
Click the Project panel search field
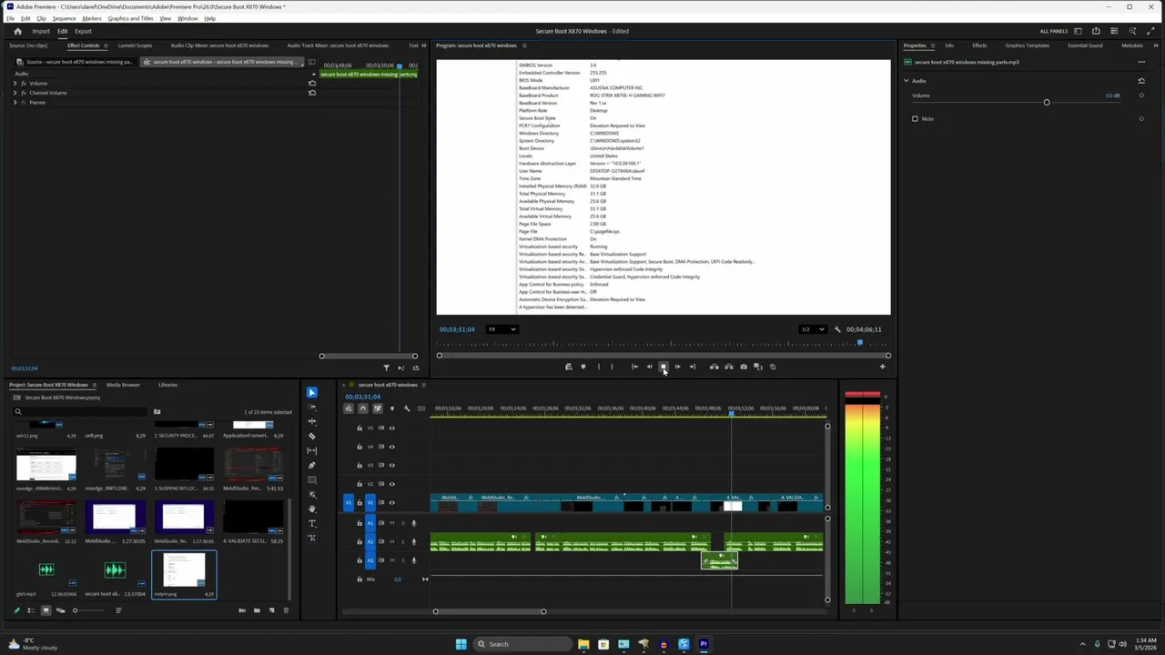[80, 411]
